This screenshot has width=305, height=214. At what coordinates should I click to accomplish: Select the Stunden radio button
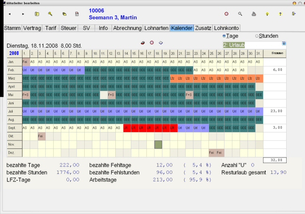pos(257,36)
